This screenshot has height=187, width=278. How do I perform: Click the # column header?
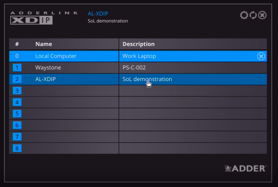click(x=17, y=44)
